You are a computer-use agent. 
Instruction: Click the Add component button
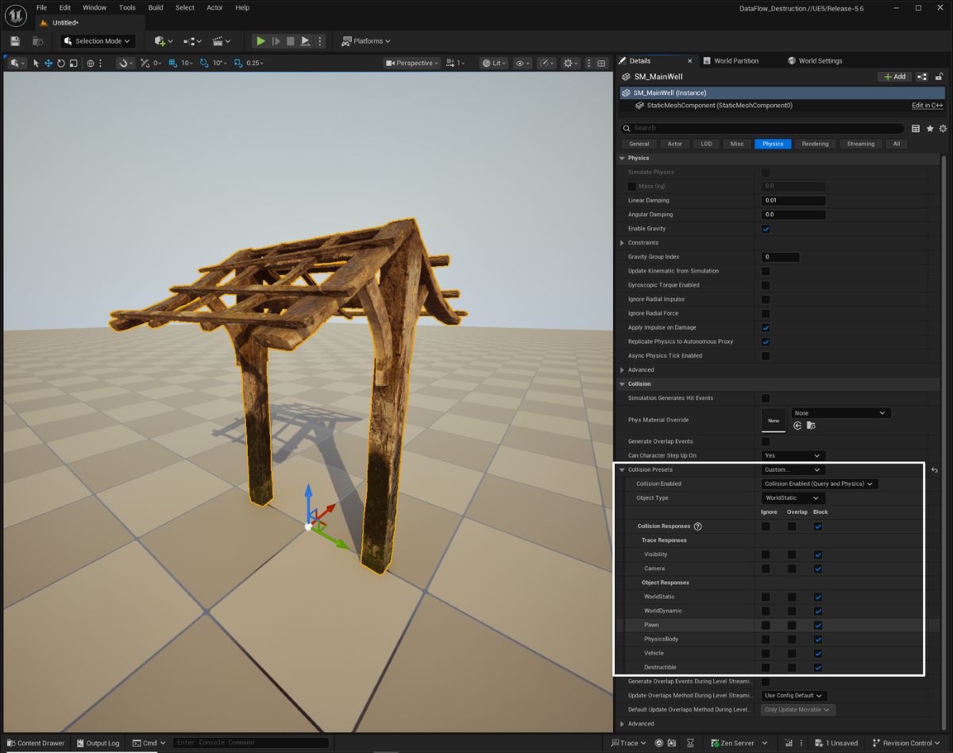click(894, 77)
